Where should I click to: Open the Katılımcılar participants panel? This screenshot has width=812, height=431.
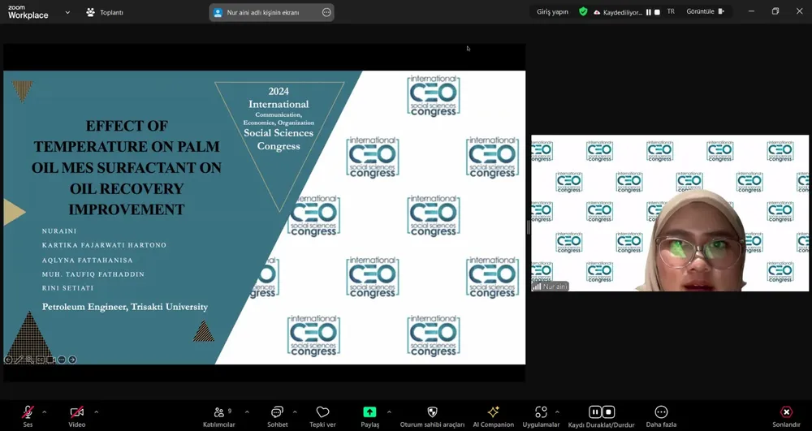(218, 412)
